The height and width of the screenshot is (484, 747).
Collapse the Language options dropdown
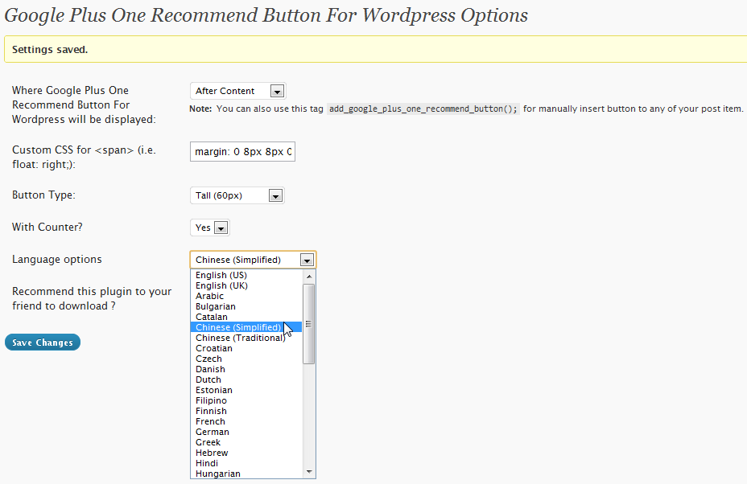tap(253, 260)
